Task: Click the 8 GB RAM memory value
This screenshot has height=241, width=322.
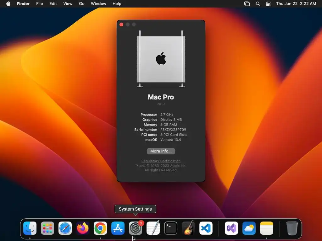Action: coord(169,125)
